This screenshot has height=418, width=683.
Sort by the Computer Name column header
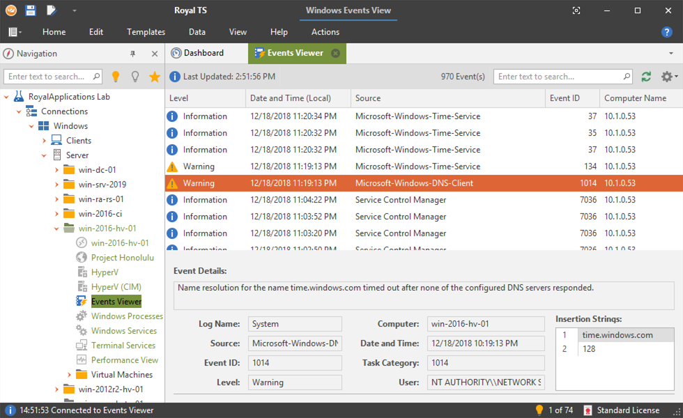(x=641, y=98)
